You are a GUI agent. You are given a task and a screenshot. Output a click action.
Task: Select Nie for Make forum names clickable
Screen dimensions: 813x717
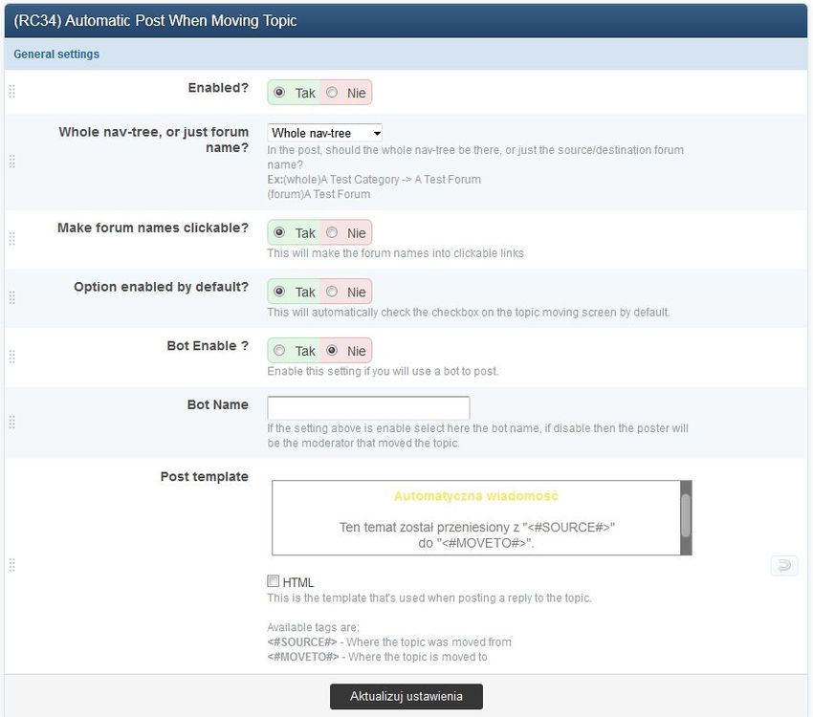click(332, 232)
